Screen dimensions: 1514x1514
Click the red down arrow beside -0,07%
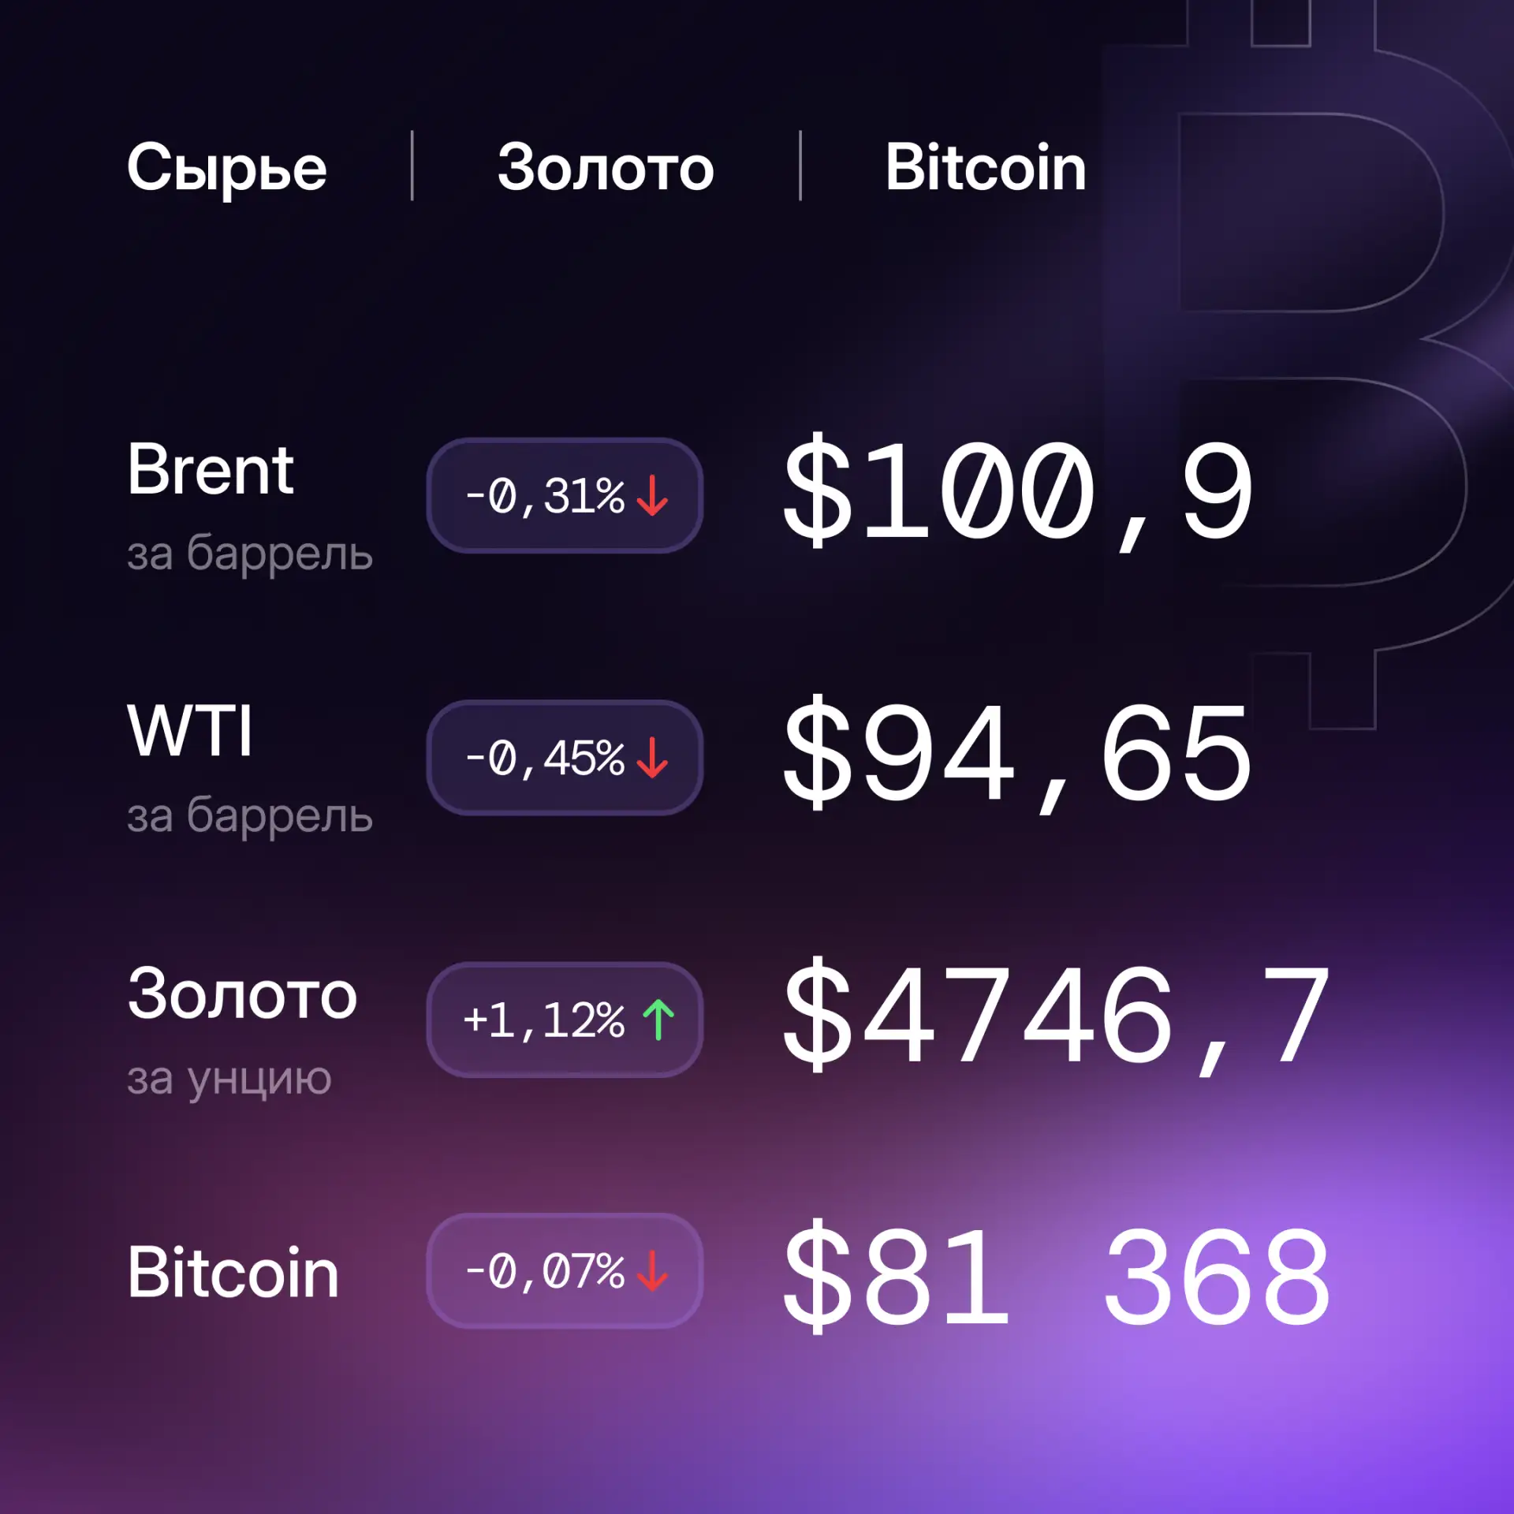coord(652,1270)
